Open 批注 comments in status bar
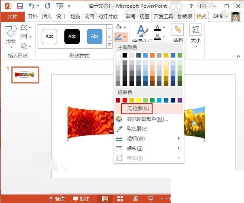 81,199
